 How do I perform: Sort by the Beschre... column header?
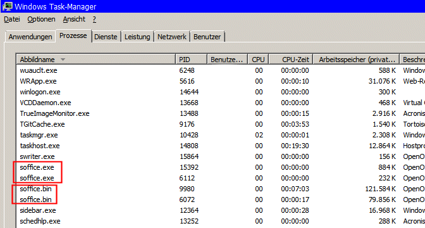[412, 60]
